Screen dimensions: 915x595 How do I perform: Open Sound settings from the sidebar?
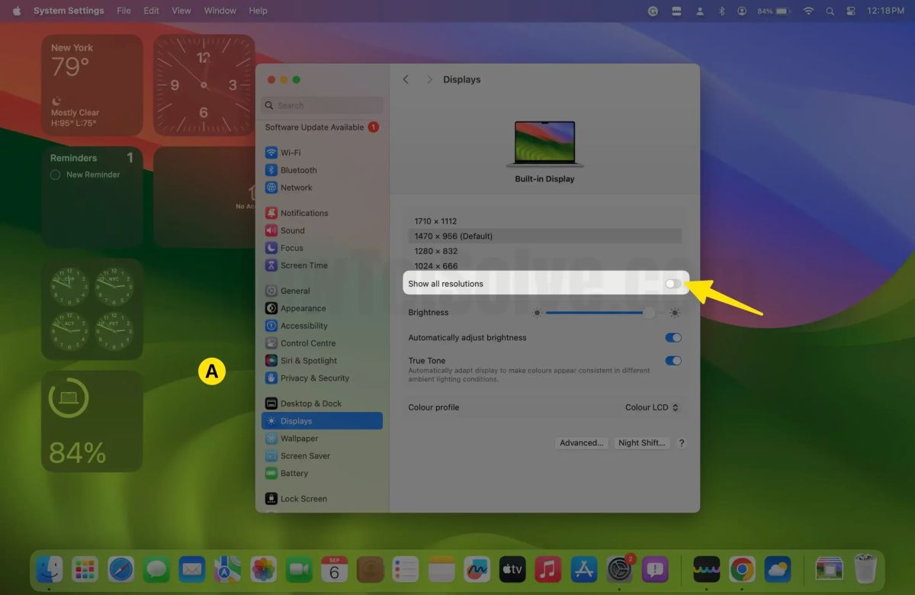pyautogui.click(x=293, y=230)
